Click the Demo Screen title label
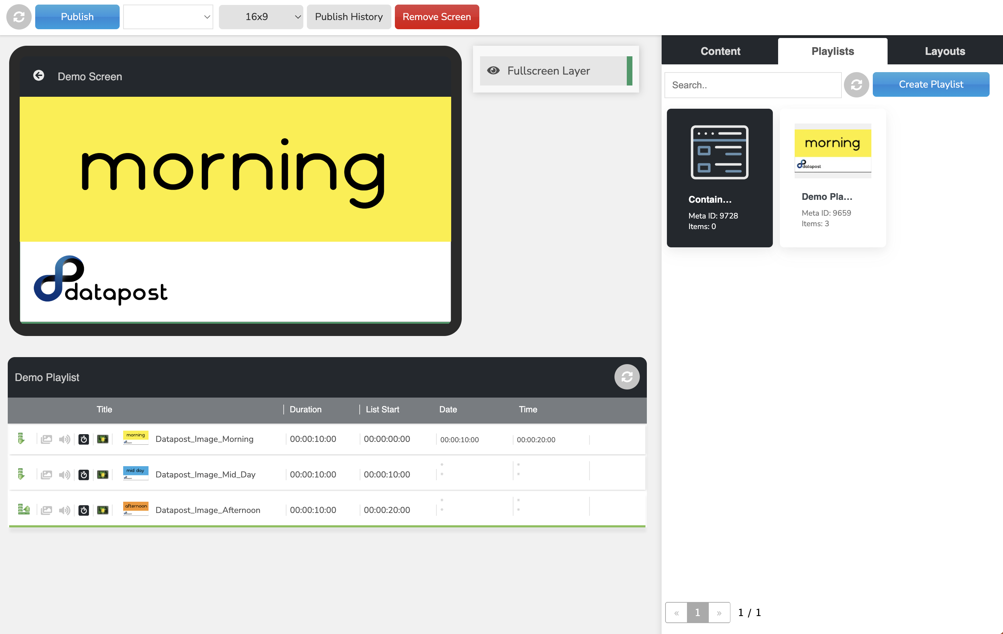 89,77
